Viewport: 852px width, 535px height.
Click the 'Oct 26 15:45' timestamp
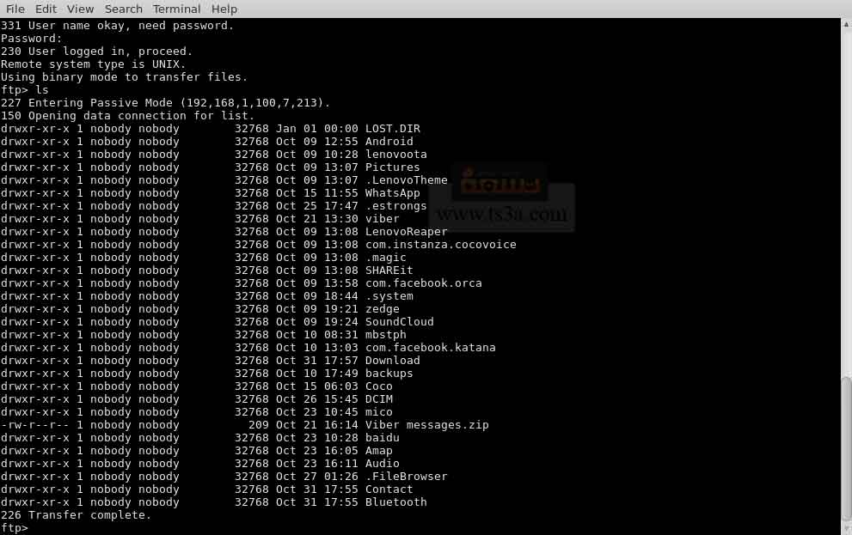pos(316,399)
